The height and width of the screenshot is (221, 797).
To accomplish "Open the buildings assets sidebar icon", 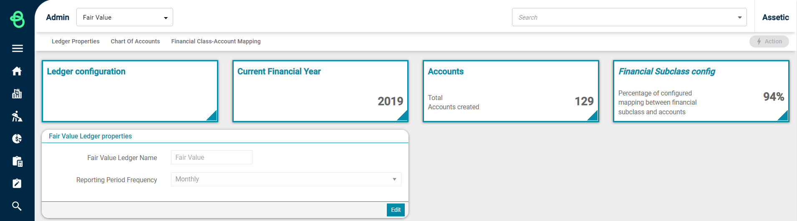I will [17, 93].
